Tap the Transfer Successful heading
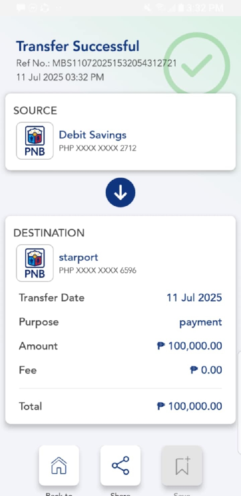The height and width of the screenshot is (496, 241). (78, 46)
